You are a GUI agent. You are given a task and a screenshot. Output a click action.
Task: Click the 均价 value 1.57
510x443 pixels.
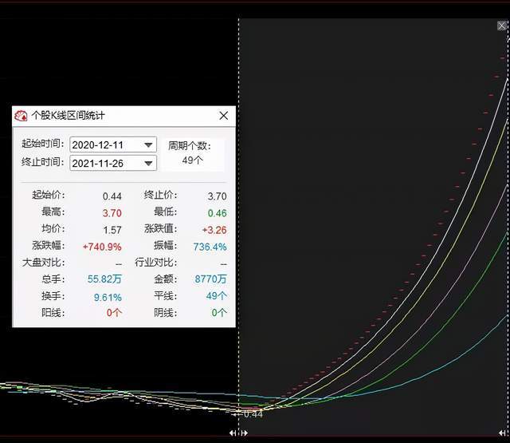[112, 230]
